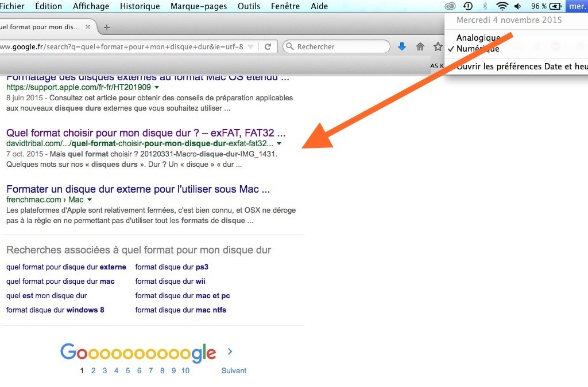
Task: Click the Suivant next page link
Action: pos(234,370)
